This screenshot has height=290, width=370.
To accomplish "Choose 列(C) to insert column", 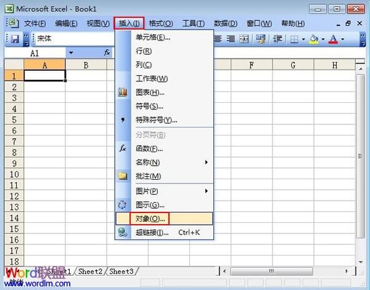I will [165, 65].
